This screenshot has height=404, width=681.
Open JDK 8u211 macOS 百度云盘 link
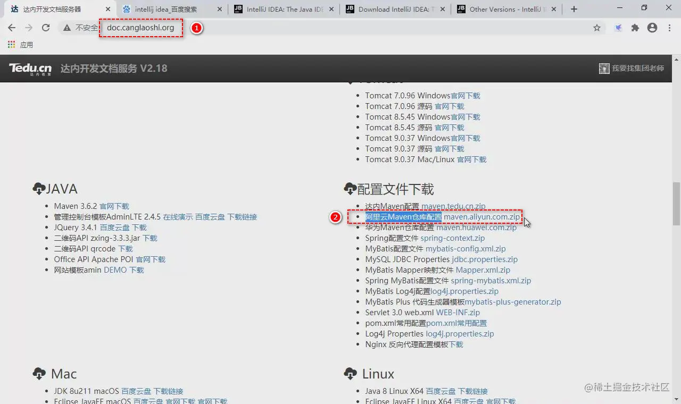[x=136, y=391]
